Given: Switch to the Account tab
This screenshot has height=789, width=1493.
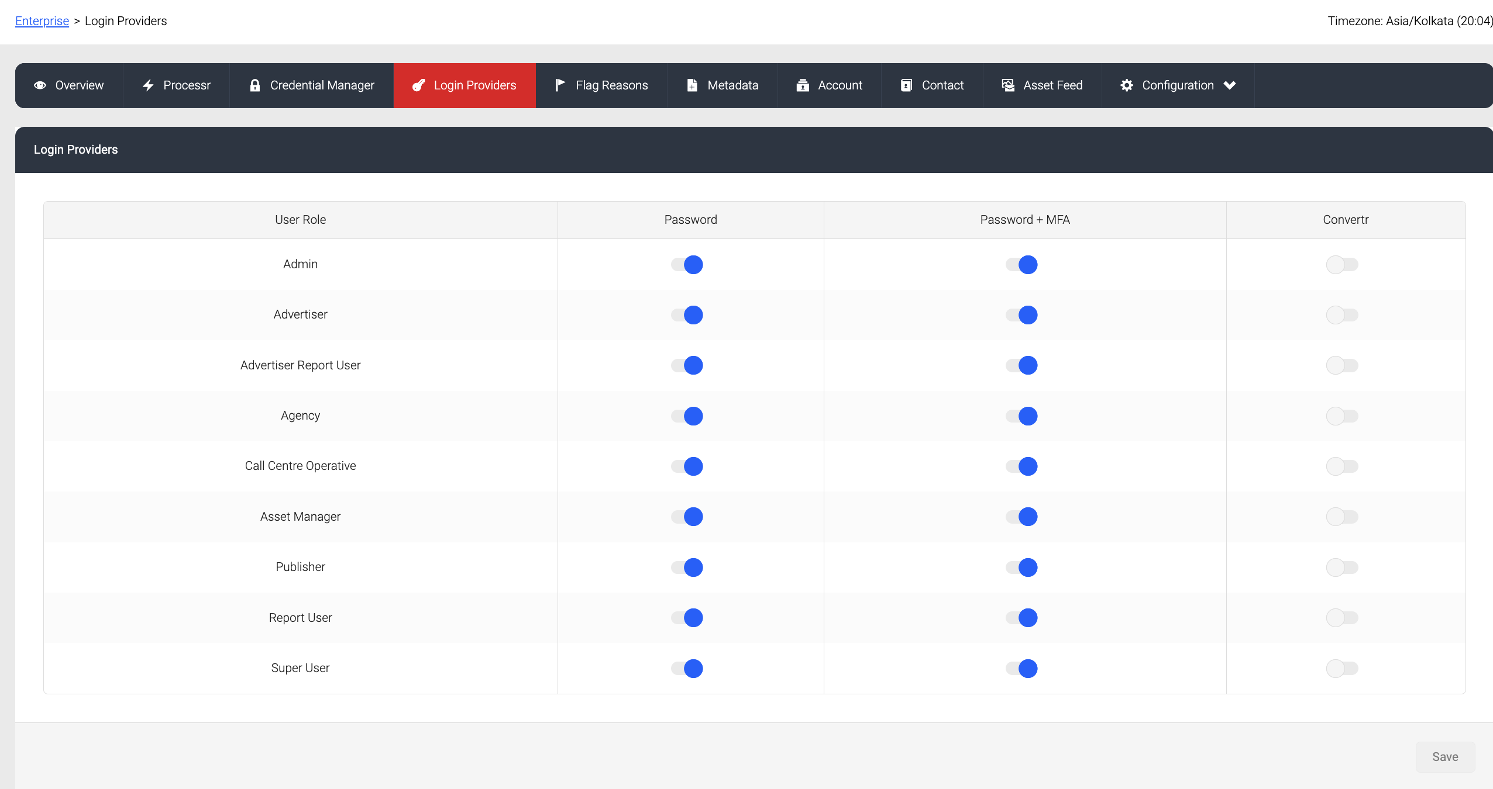Looking at the screenshot, I should [x=830, y=85].
